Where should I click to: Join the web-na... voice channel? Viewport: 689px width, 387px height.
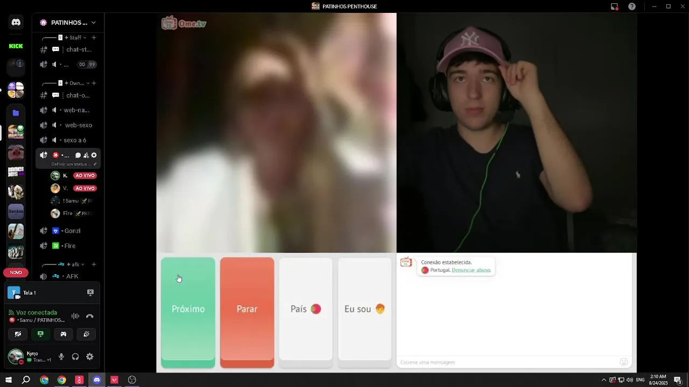tap(68, 110)
